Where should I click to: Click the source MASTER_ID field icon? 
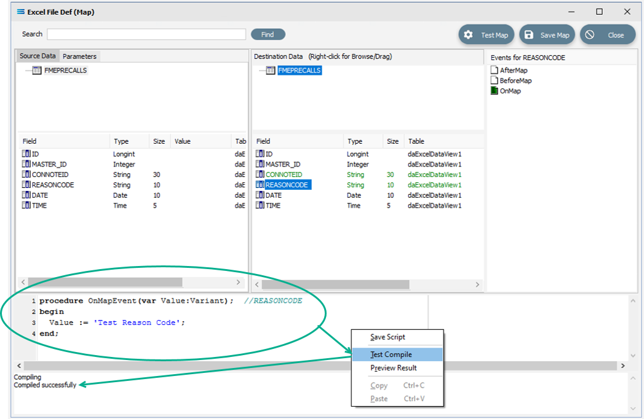[26, 164]
